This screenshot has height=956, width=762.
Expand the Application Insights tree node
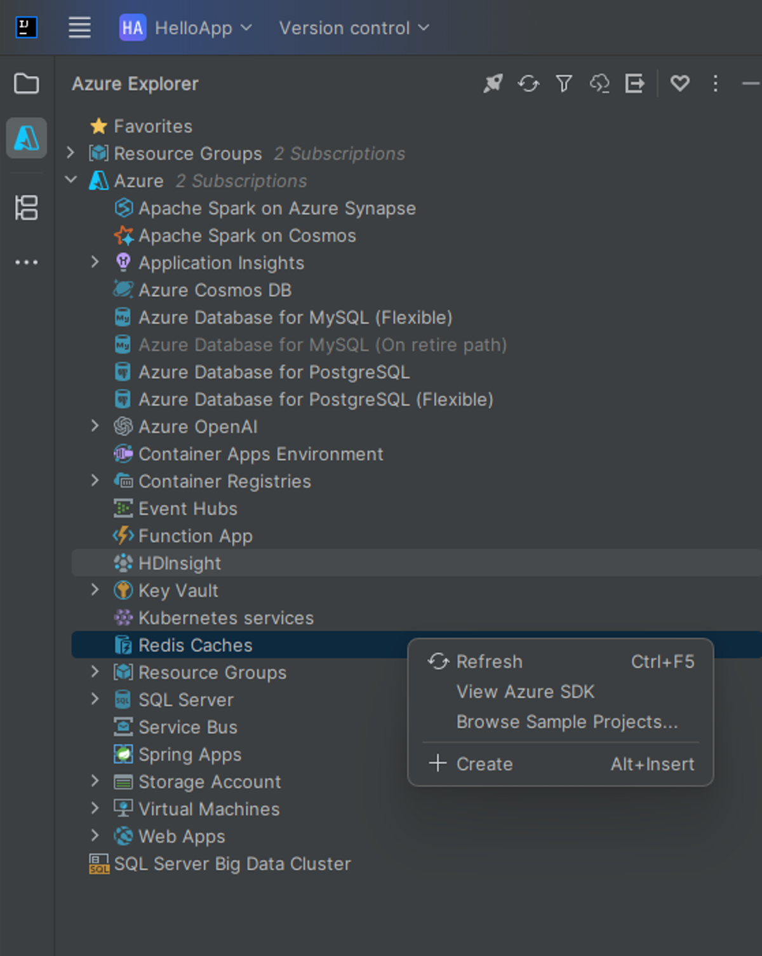coord(95,263)
